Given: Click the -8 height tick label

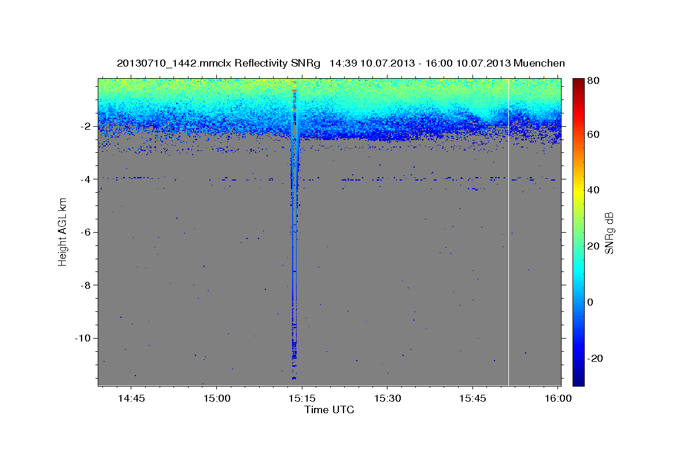Looking at the screenshot, I should point(86,285).
